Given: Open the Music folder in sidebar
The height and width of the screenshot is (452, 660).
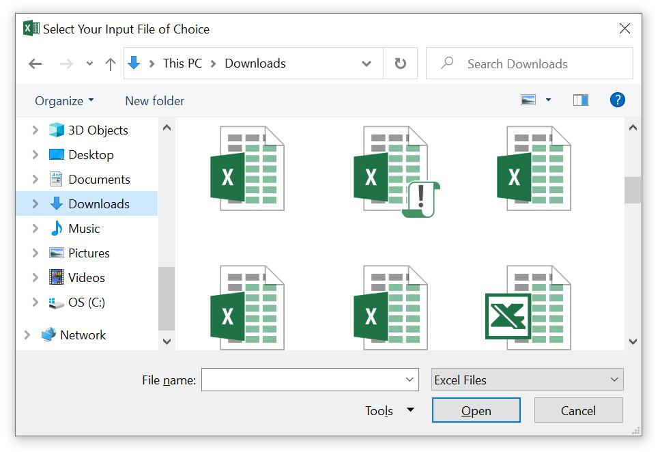Looking at the screenshot, I should click(x=84, y=229).
